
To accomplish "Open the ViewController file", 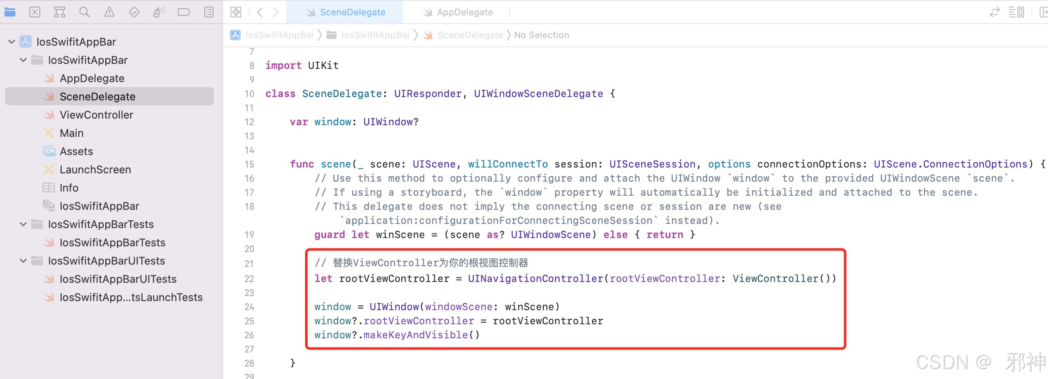I will coord(109,114).
